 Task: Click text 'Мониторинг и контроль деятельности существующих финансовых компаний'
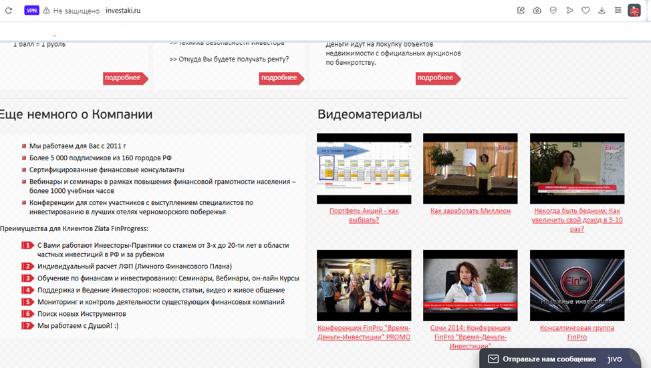click(161, 302)
